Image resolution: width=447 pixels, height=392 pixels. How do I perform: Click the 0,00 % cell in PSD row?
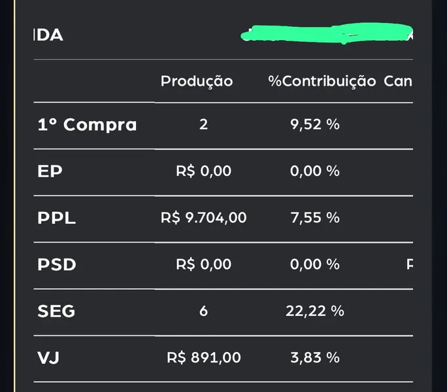(315, 264)
